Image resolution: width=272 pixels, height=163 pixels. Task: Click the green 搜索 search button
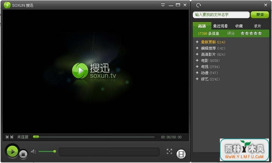click(260, 15)
